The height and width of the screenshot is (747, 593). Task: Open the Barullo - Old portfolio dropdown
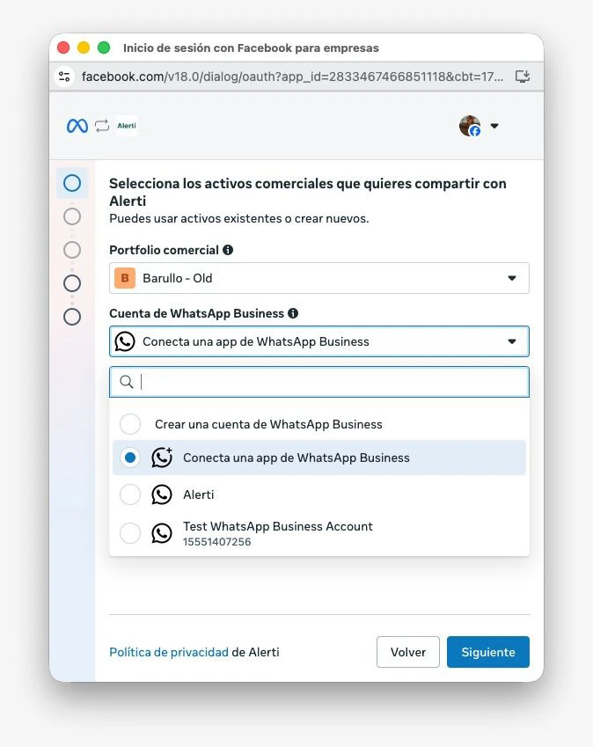319,278
